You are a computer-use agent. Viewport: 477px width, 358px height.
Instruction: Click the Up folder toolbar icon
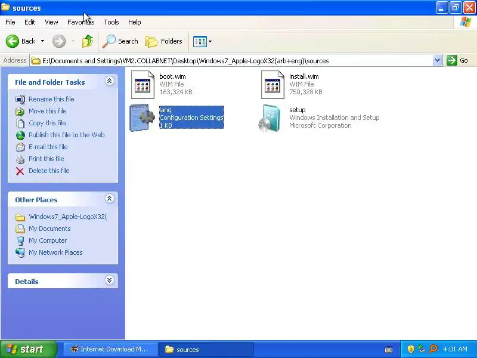pos(88,41)
